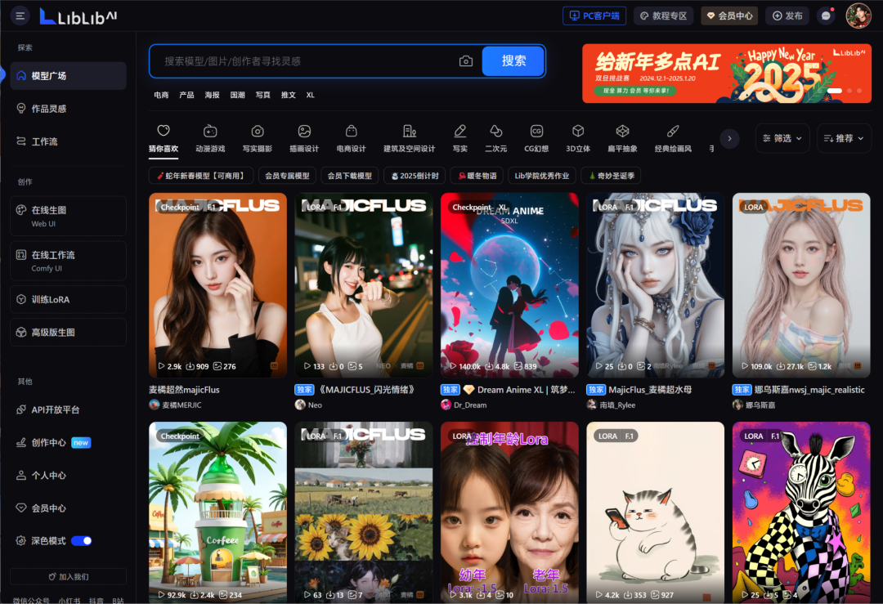Open the 麦橘超然majicFlus model card
The width and height of the screenshot is (883, 604).
(217, 284)
